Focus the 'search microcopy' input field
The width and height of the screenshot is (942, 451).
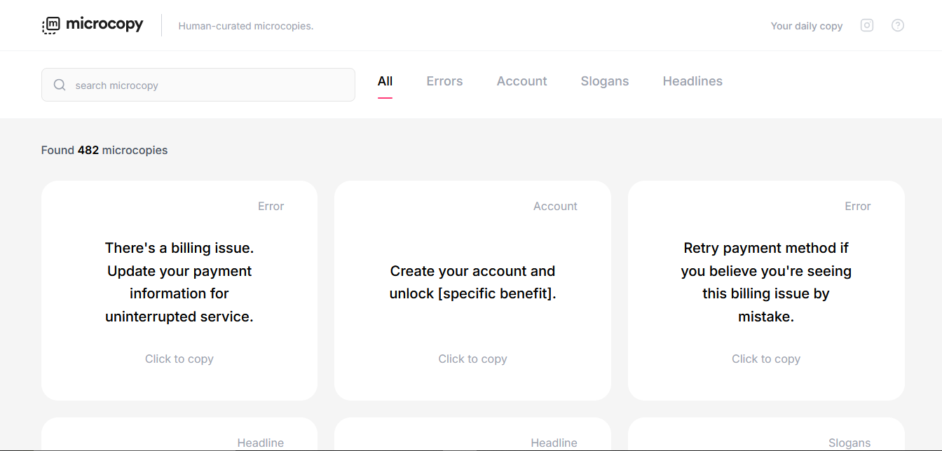point(210,85)
